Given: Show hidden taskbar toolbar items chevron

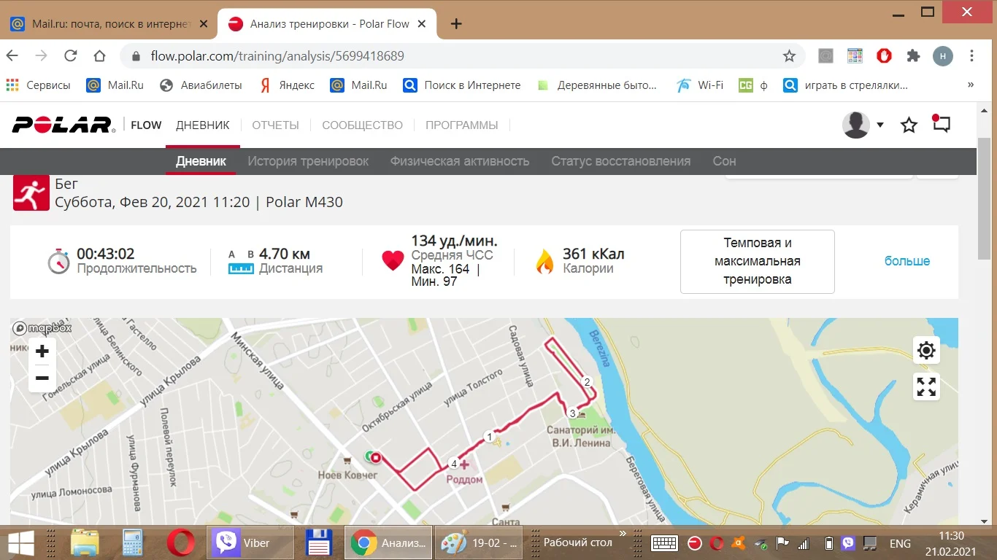Looking at the screenshot, I should coord(623,534).
